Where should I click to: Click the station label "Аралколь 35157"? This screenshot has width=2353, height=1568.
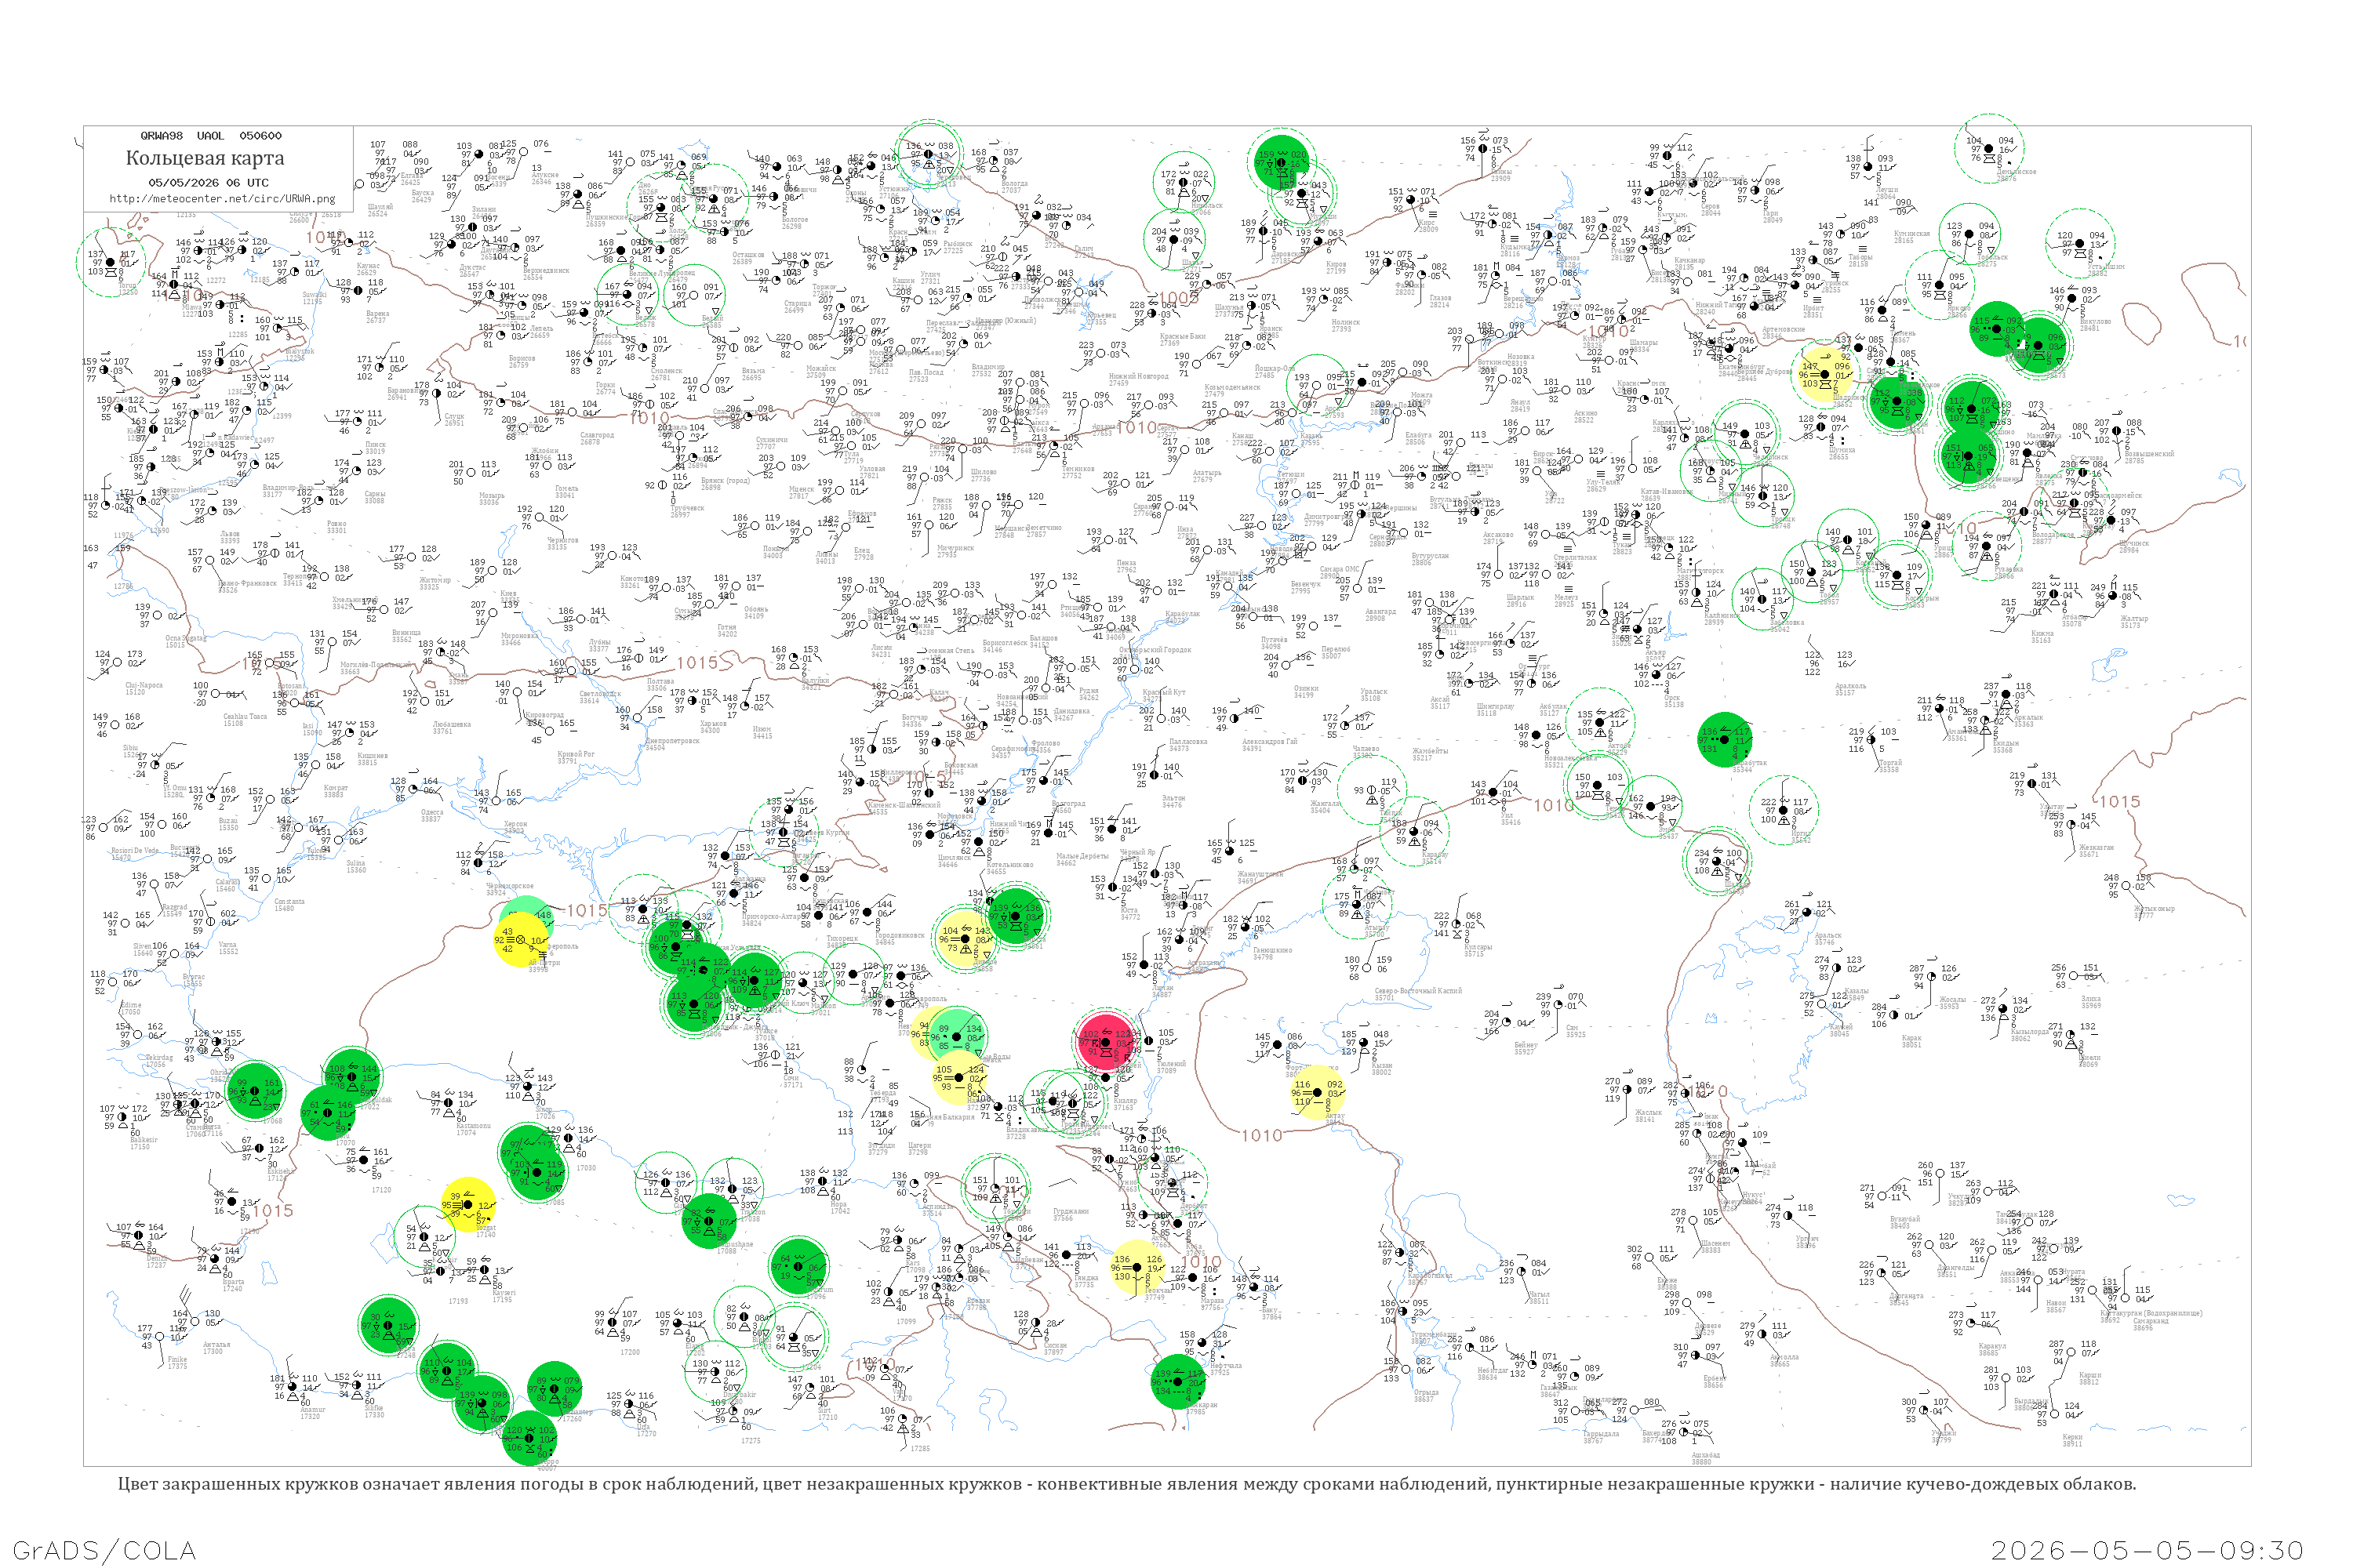coord(1851,689)
